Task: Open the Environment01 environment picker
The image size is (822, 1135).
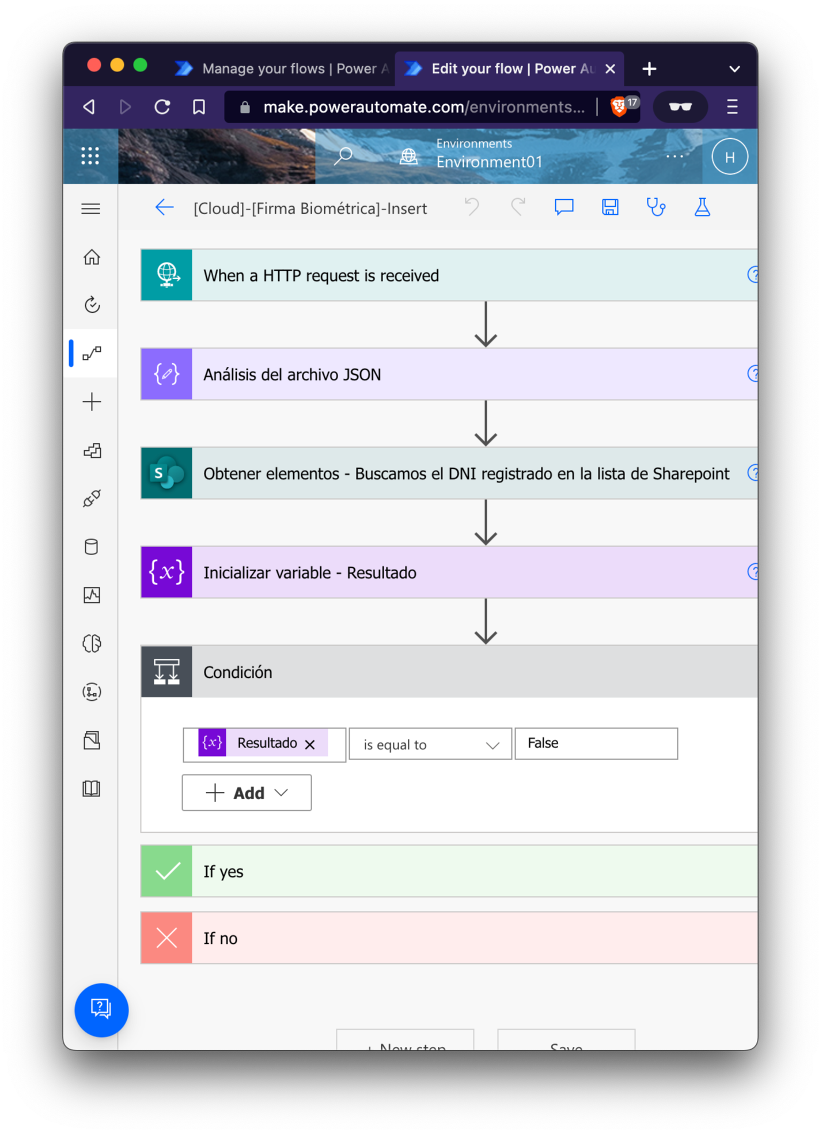Action: pyautogui.click(x=488, y=155)
